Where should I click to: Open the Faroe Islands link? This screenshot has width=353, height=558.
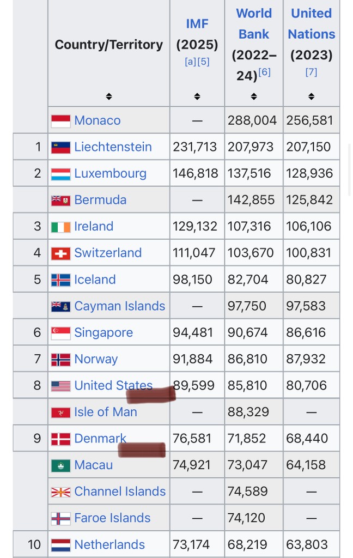[112, 518]
